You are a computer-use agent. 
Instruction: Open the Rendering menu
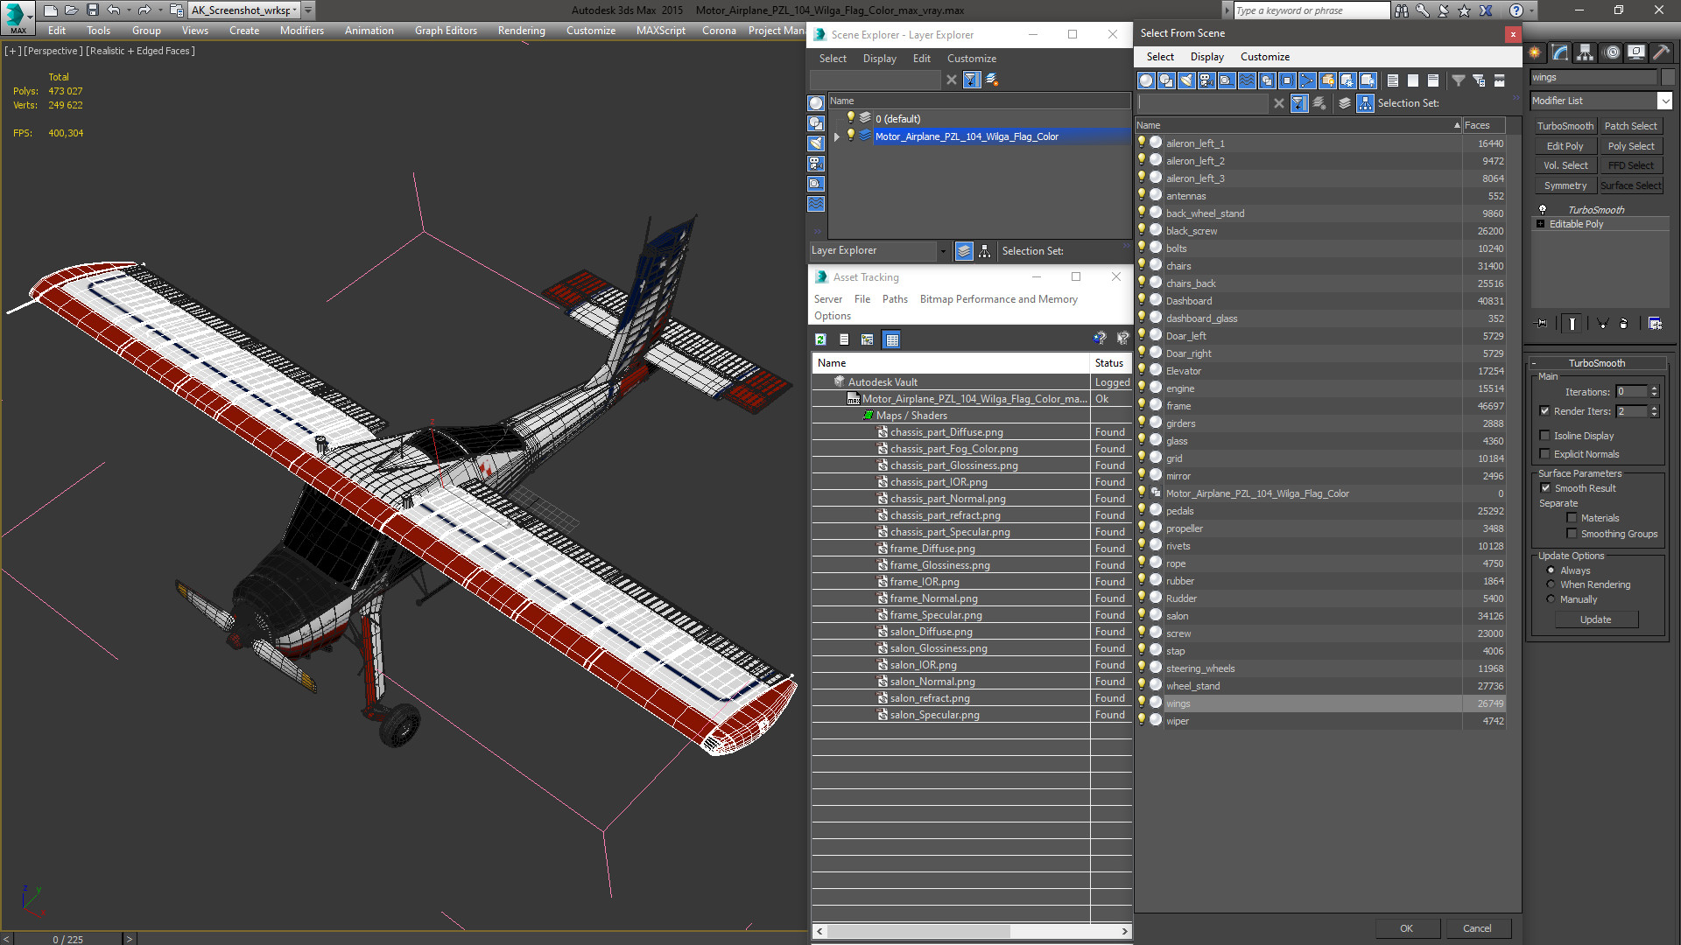click(521, 31)
